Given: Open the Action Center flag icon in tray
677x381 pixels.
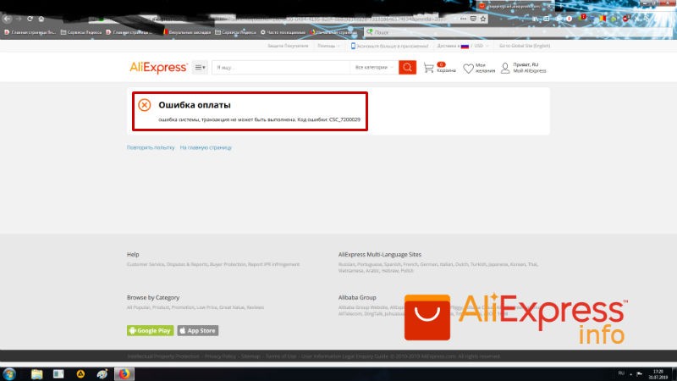Looking at the screenshot, I should 639,374.
